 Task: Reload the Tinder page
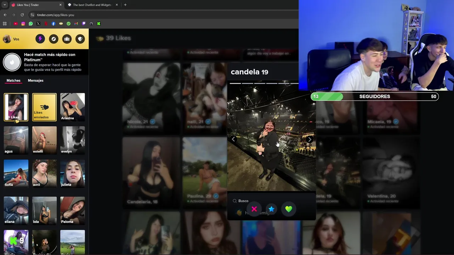tap(22, 15)
